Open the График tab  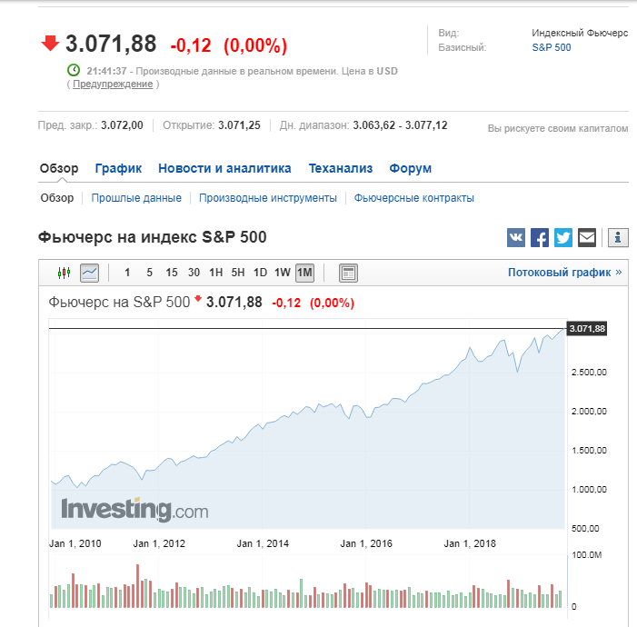118,168
